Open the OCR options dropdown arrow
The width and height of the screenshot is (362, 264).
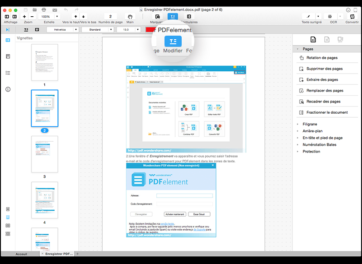pos(340,16)
